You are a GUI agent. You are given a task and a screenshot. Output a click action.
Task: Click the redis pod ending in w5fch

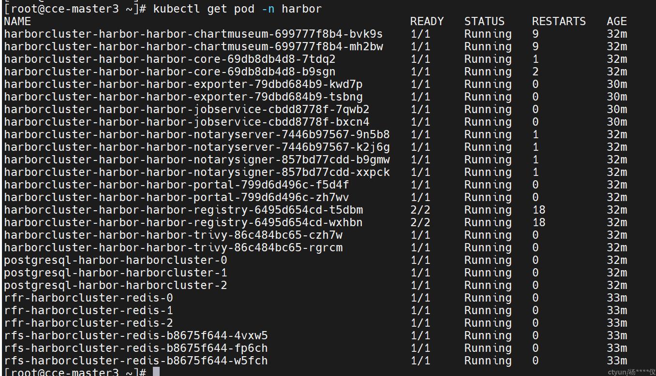[x=136, y=361]
